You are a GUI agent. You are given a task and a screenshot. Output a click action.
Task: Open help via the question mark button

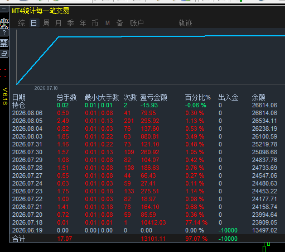[x=4, y=32]
